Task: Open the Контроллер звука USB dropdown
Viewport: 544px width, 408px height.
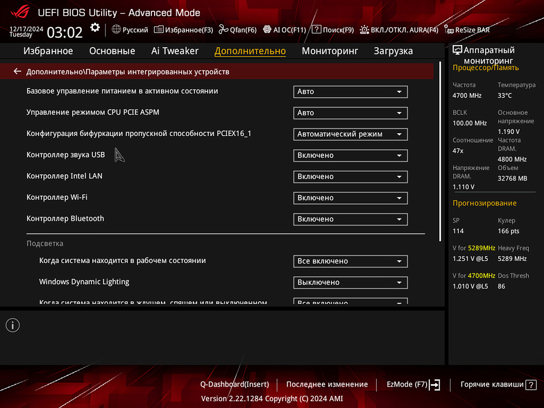Action: coord(350,155)
